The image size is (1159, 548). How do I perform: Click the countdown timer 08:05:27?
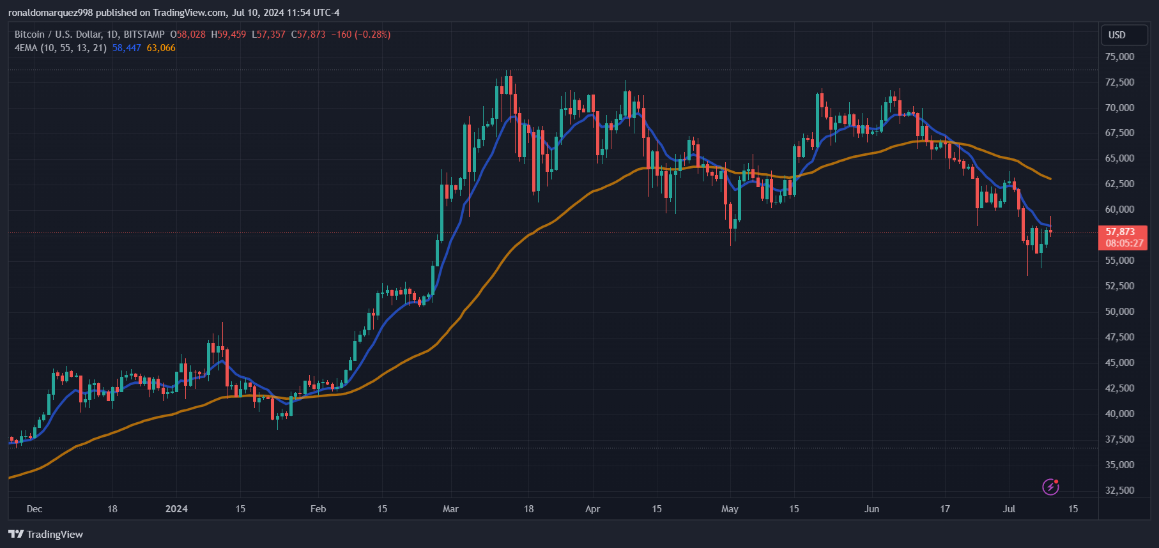coord(1124,243)
